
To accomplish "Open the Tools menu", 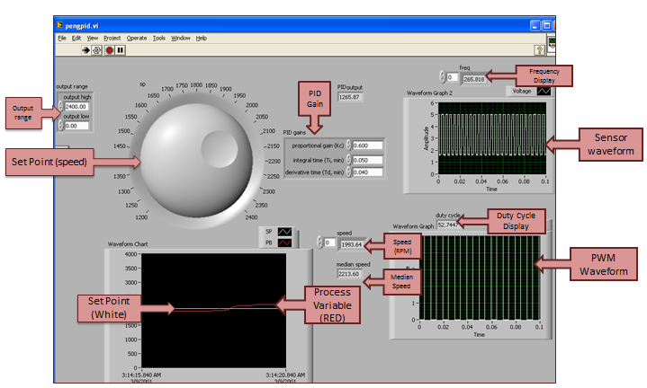I will point(159,38).
